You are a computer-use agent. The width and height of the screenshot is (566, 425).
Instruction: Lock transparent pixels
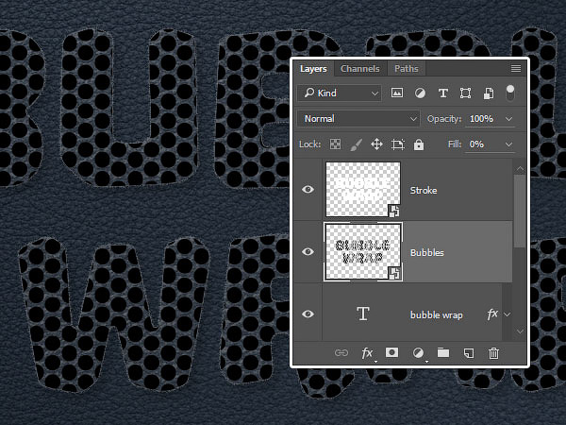[335, 144]
